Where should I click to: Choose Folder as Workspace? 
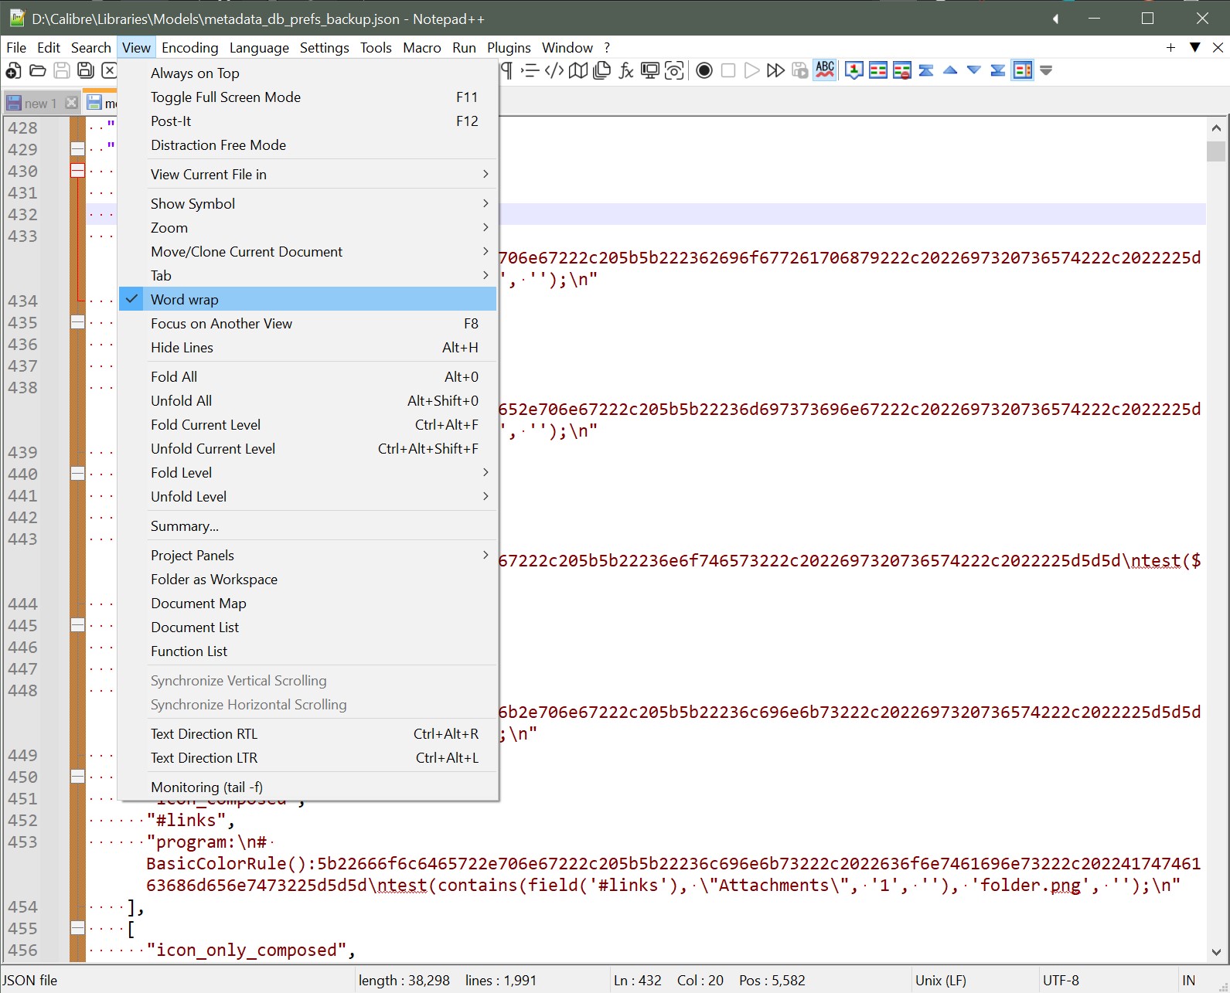[214, 580]
